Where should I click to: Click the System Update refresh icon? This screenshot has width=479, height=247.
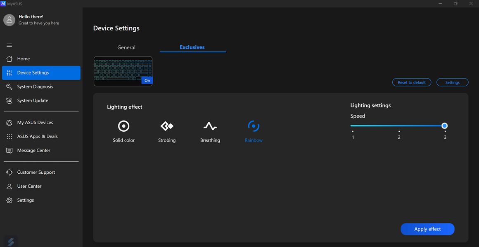coord(9,100)
